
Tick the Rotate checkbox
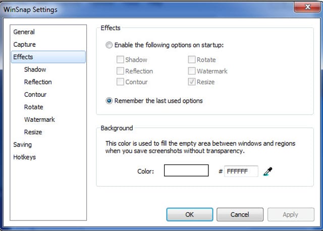click(x=192, y=59)
